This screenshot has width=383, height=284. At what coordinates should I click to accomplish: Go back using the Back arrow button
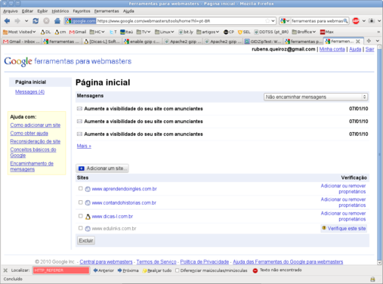point(7,21)
